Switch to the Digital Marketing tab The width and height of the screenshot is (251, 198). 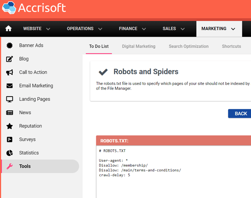(x=139, y=46)
